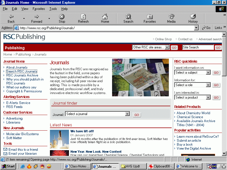The image size is (227, 170).
Task: Expand the Links toolbar chevron
Action: 224,27
